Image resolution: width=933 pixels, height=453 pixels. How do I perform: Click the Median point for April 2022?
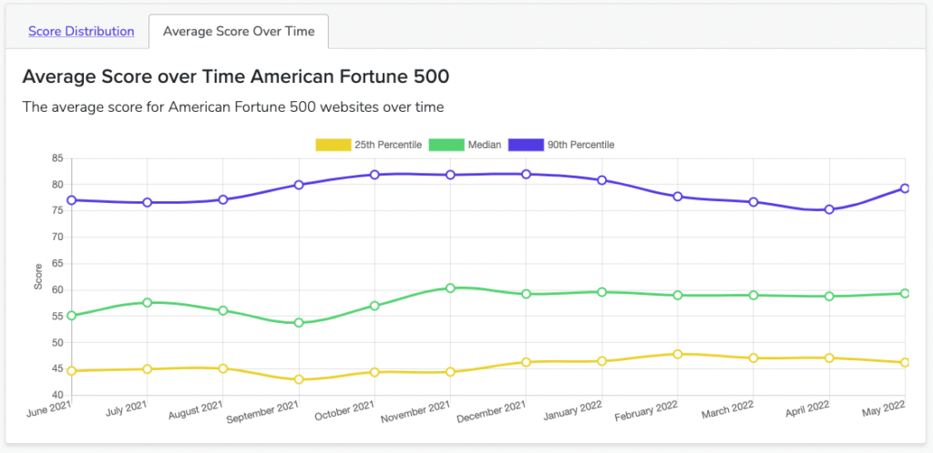click(x=829, y=297)
